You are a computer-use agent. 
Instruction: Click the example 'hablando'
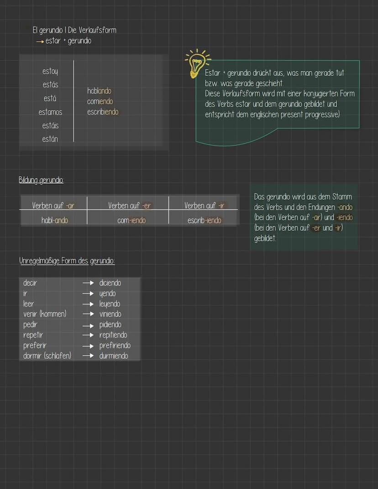(x=99, y=91)
